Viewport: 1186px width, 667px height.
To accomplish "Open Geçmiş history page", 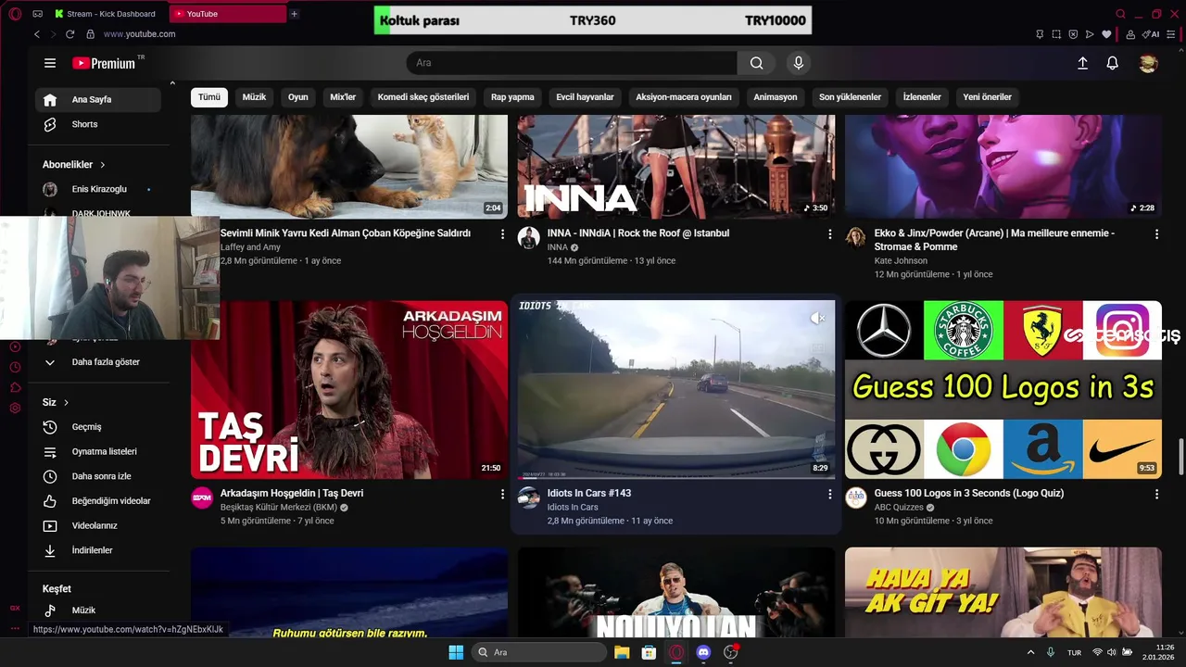I will click(x=98, y=427).
